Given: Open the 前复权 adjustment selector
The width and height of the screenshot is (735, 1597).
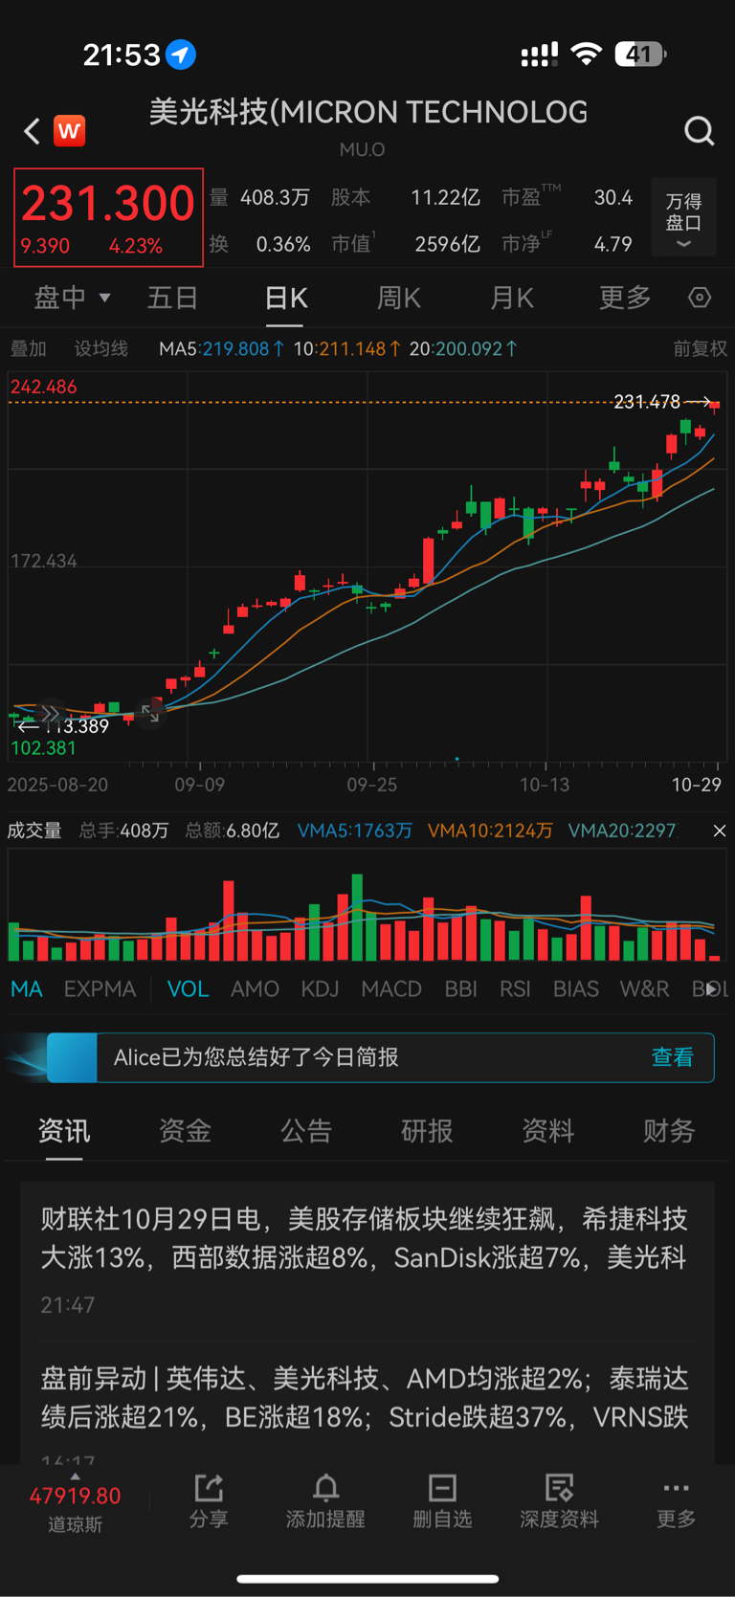Looking at the screenshot, I should click(700, 348).
